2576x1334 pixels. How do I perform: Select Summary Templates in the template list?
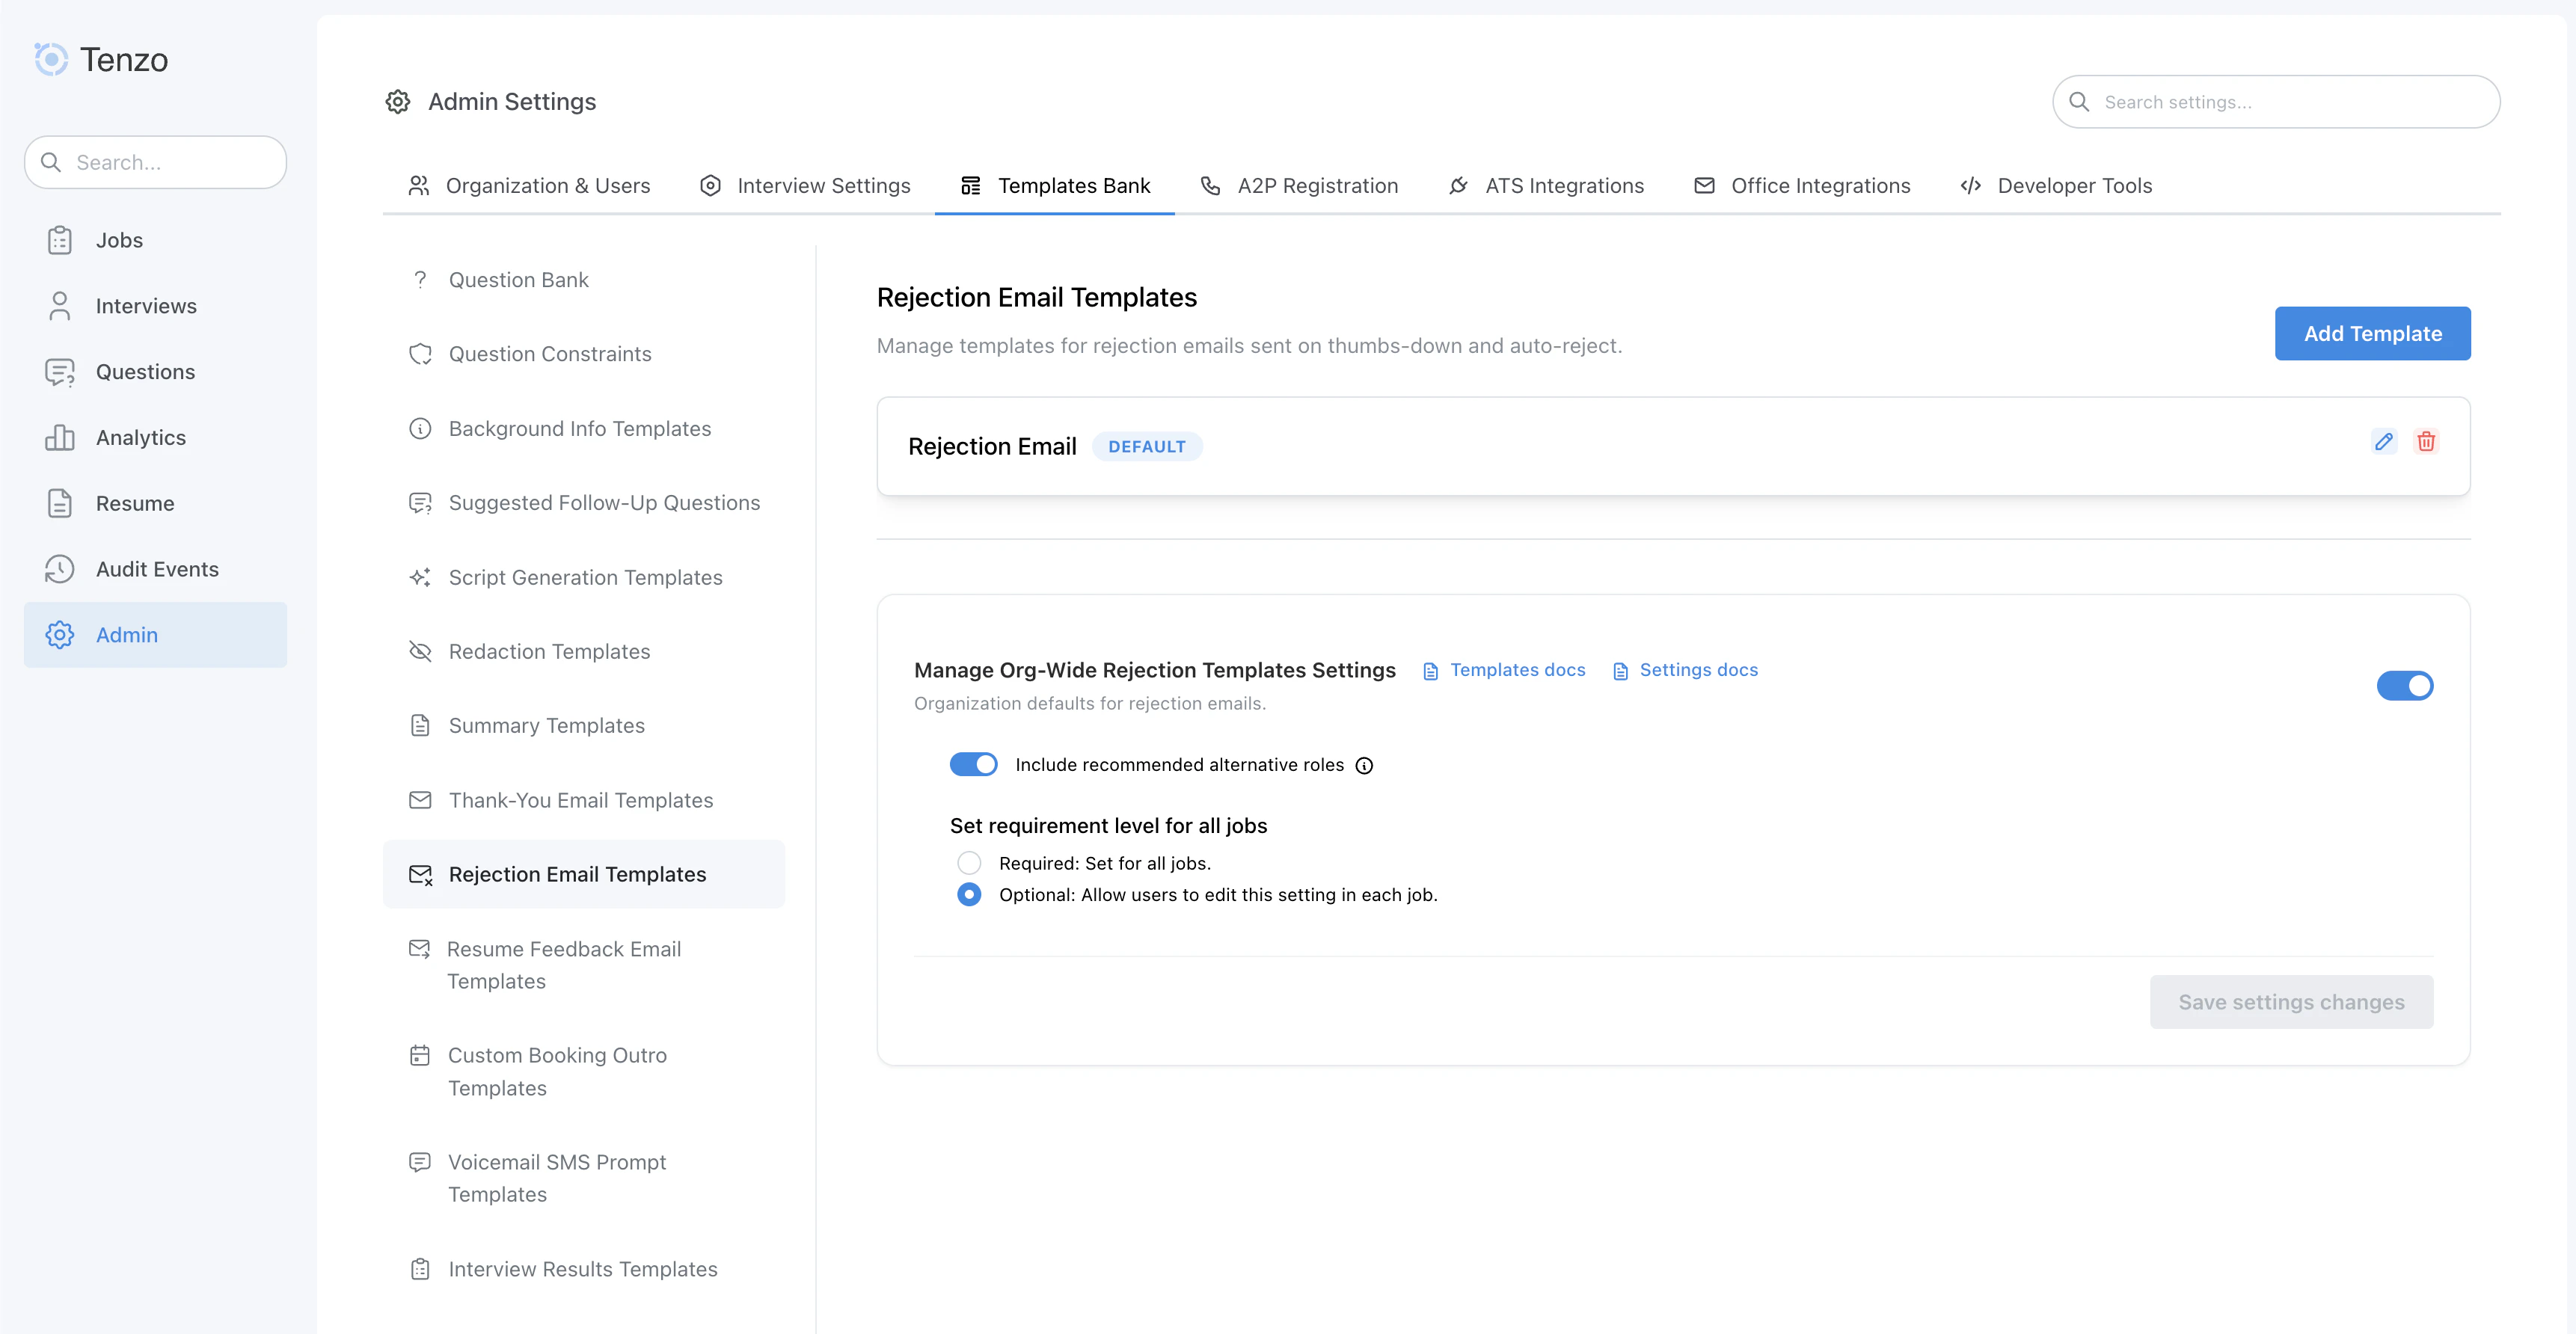pyautogui.click(x=546, y=725)
